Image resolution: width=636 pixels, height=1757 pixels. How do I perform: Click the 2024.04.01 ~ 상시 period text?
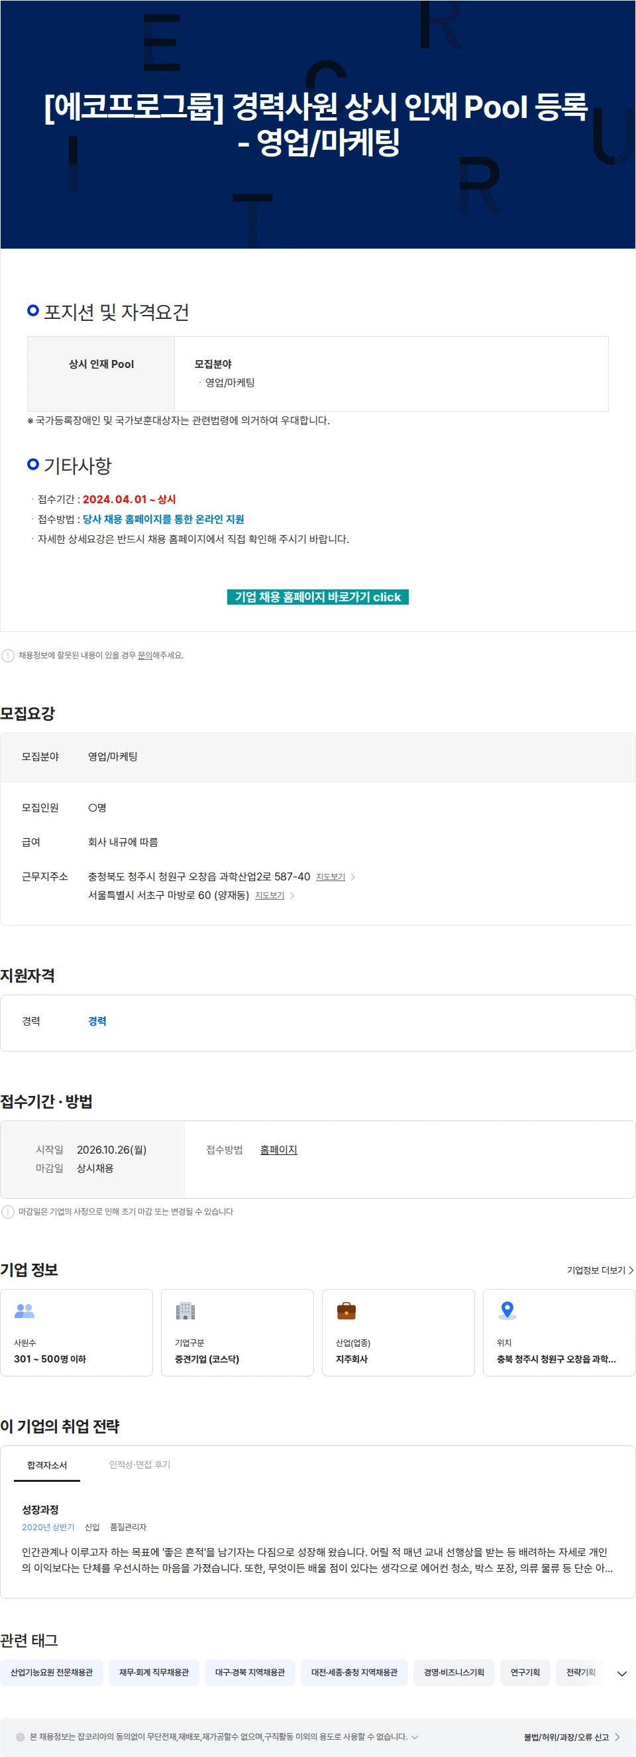[x=129, y=499]
